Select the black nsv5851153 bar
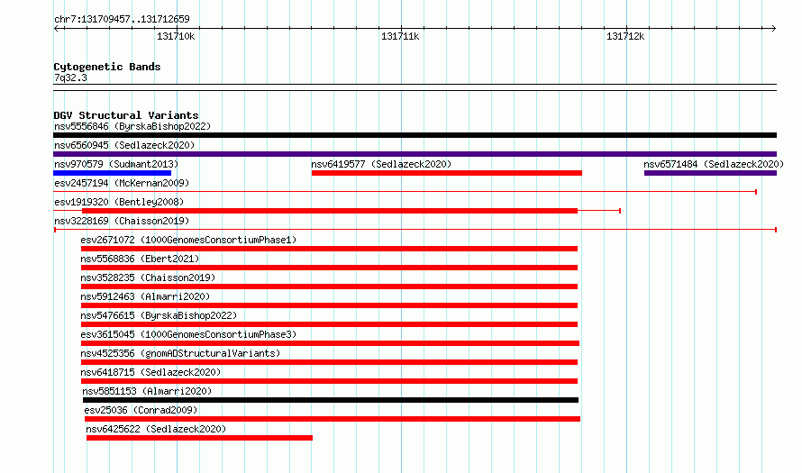This screenshot has height=473, width=802. (x=331, y=400)
